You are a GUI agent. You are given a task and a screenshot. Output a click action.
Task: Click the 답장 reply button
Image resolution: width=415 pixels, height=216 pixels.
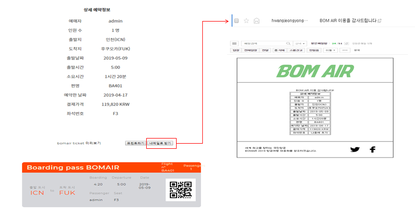pos(236,50)
